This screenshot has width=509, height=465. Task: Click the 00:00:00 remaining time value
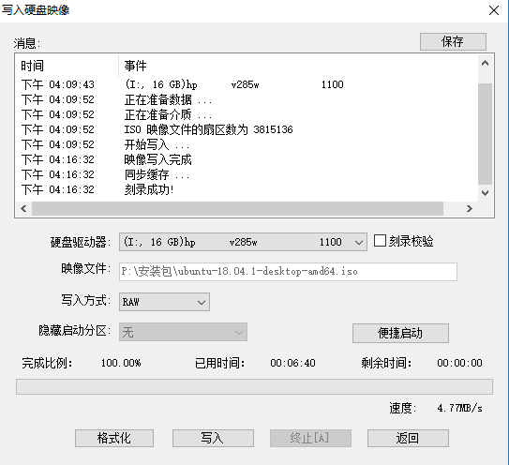(459, 363)
